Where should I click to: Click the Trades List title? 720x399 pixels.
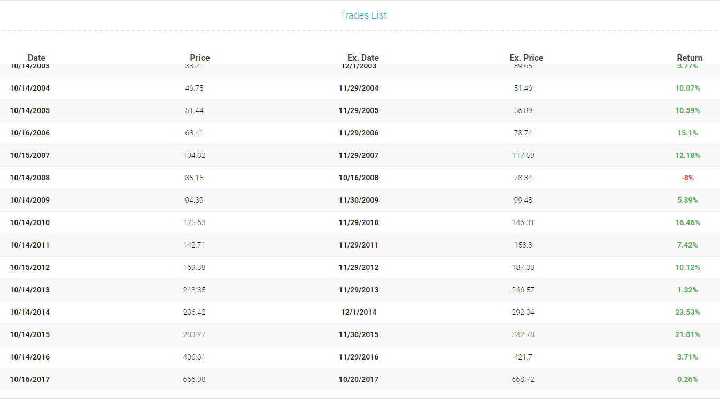pos(363,15)
